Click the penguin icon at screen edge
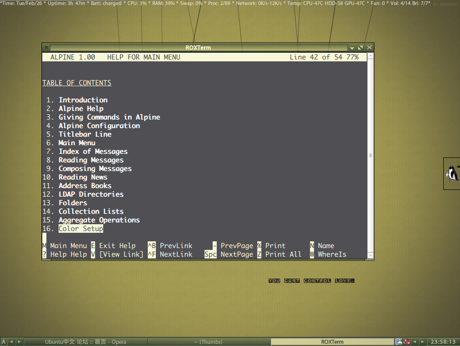 tap(452, 173)
